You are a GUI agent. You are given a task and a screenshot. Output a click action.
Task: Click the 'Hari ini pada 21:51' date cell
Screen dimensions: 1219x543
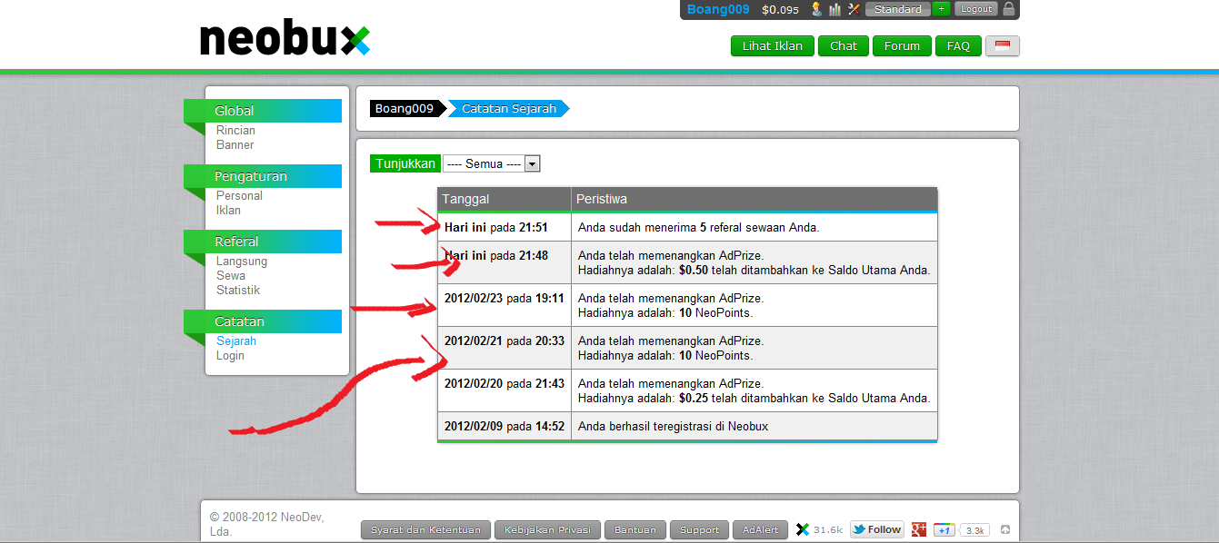pos(505,227)
